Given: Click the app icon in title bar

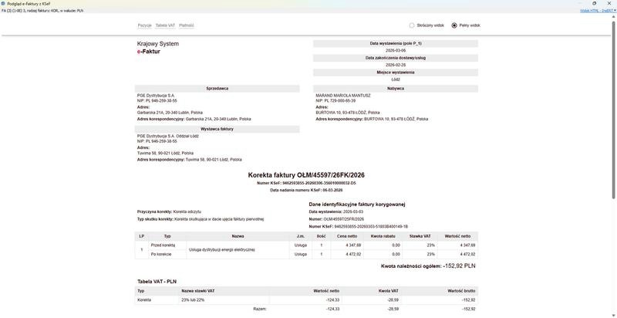Looking at the screenshot, I should click(3, 3).
